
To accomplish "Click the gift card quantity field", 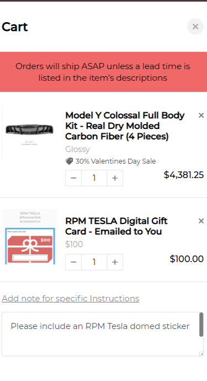I will [x=94, y=262].
